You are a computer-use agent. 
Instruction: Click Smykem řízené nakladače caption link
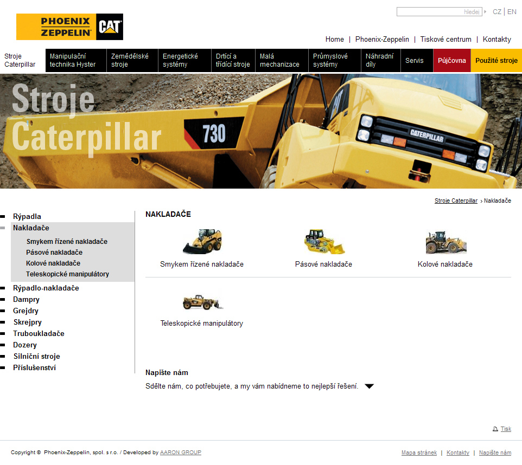tap(202, 264)
